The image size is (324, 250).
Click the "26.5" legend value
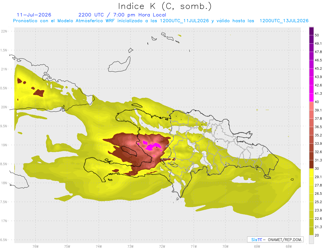point(318,194)
